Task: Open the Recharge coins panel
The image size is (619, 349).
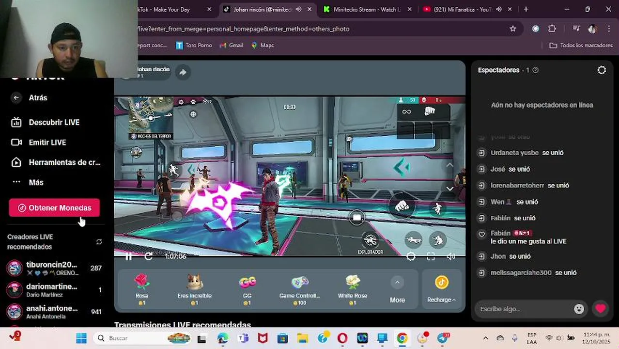Action: pos(441,289)
